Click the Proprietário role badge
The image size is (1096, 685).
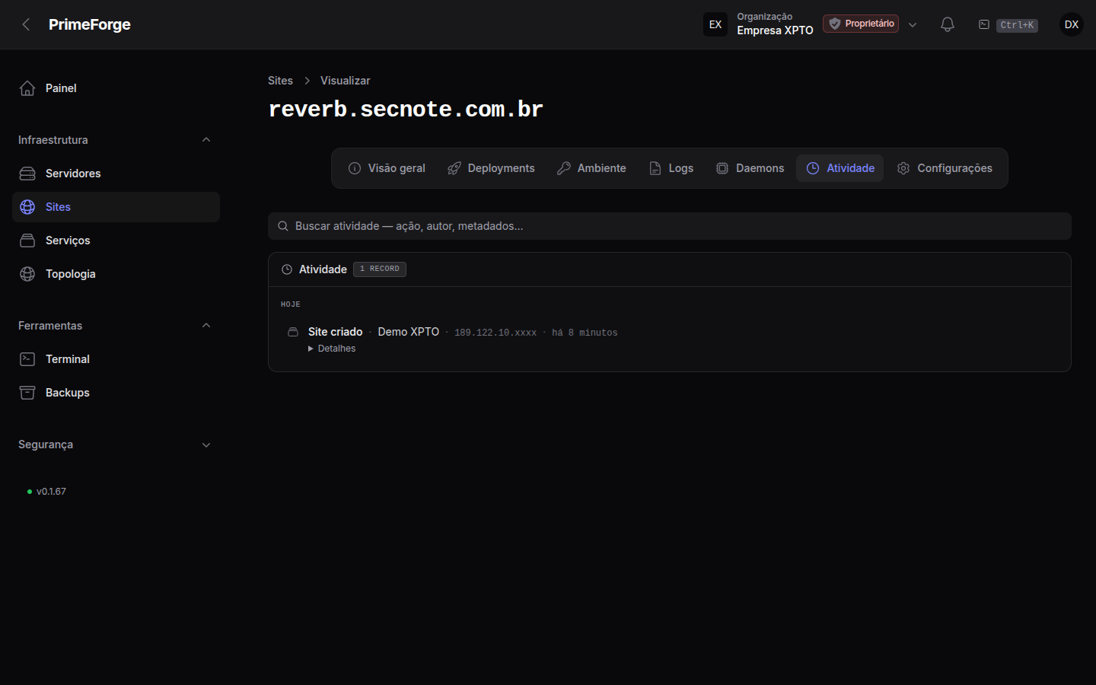861,24
